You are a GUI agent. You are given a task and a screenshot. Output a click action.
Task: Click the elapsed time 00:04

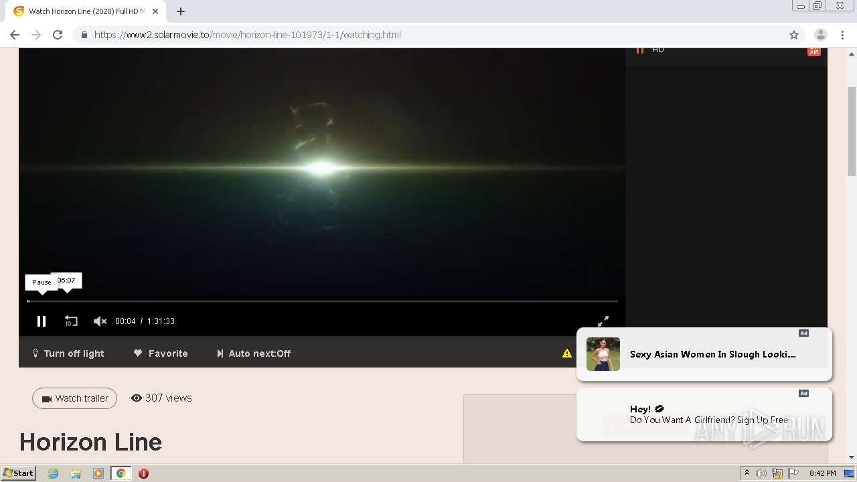coord(125,321)
